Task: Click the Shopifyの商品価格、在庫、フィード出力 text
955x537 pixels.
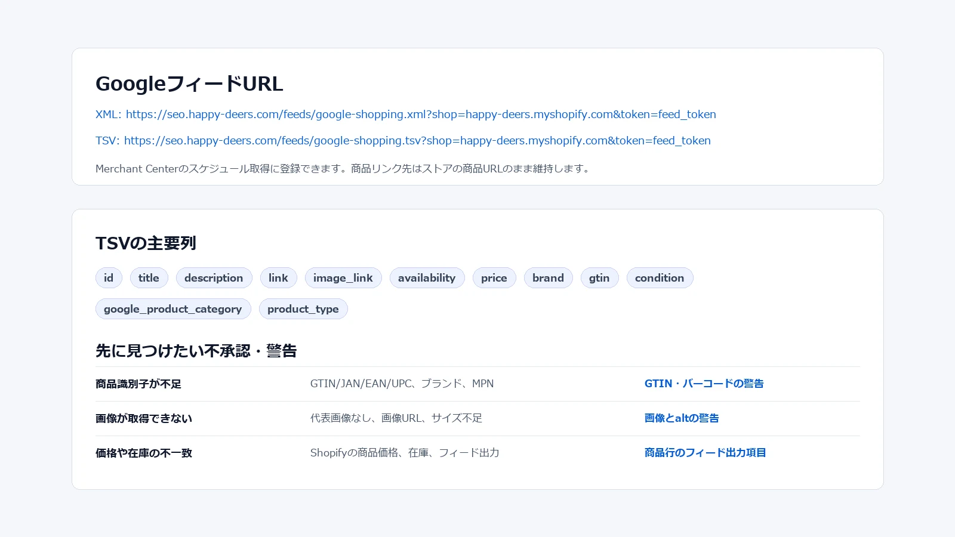Action: click(x=405, y=453)
